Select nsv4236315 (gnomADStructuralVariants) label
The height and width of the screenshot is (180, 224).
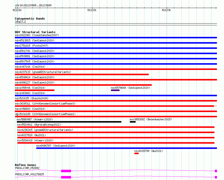[45, 130]
